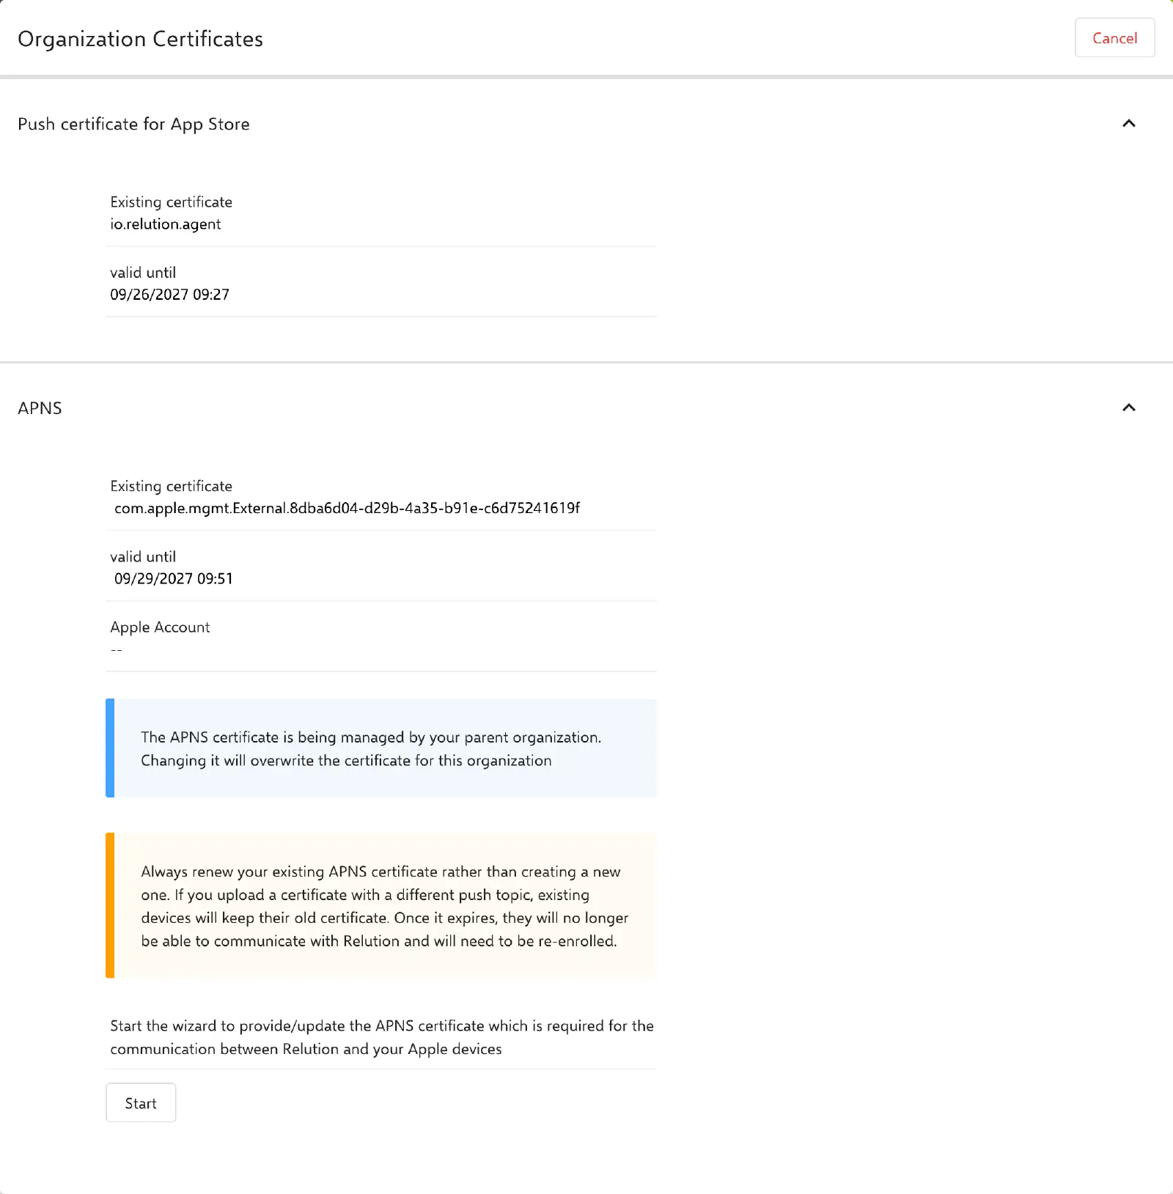This screenshot has width=1173, height=1194.
Task: Start the APNS certificate wizard
Action: pos(141,1103)
